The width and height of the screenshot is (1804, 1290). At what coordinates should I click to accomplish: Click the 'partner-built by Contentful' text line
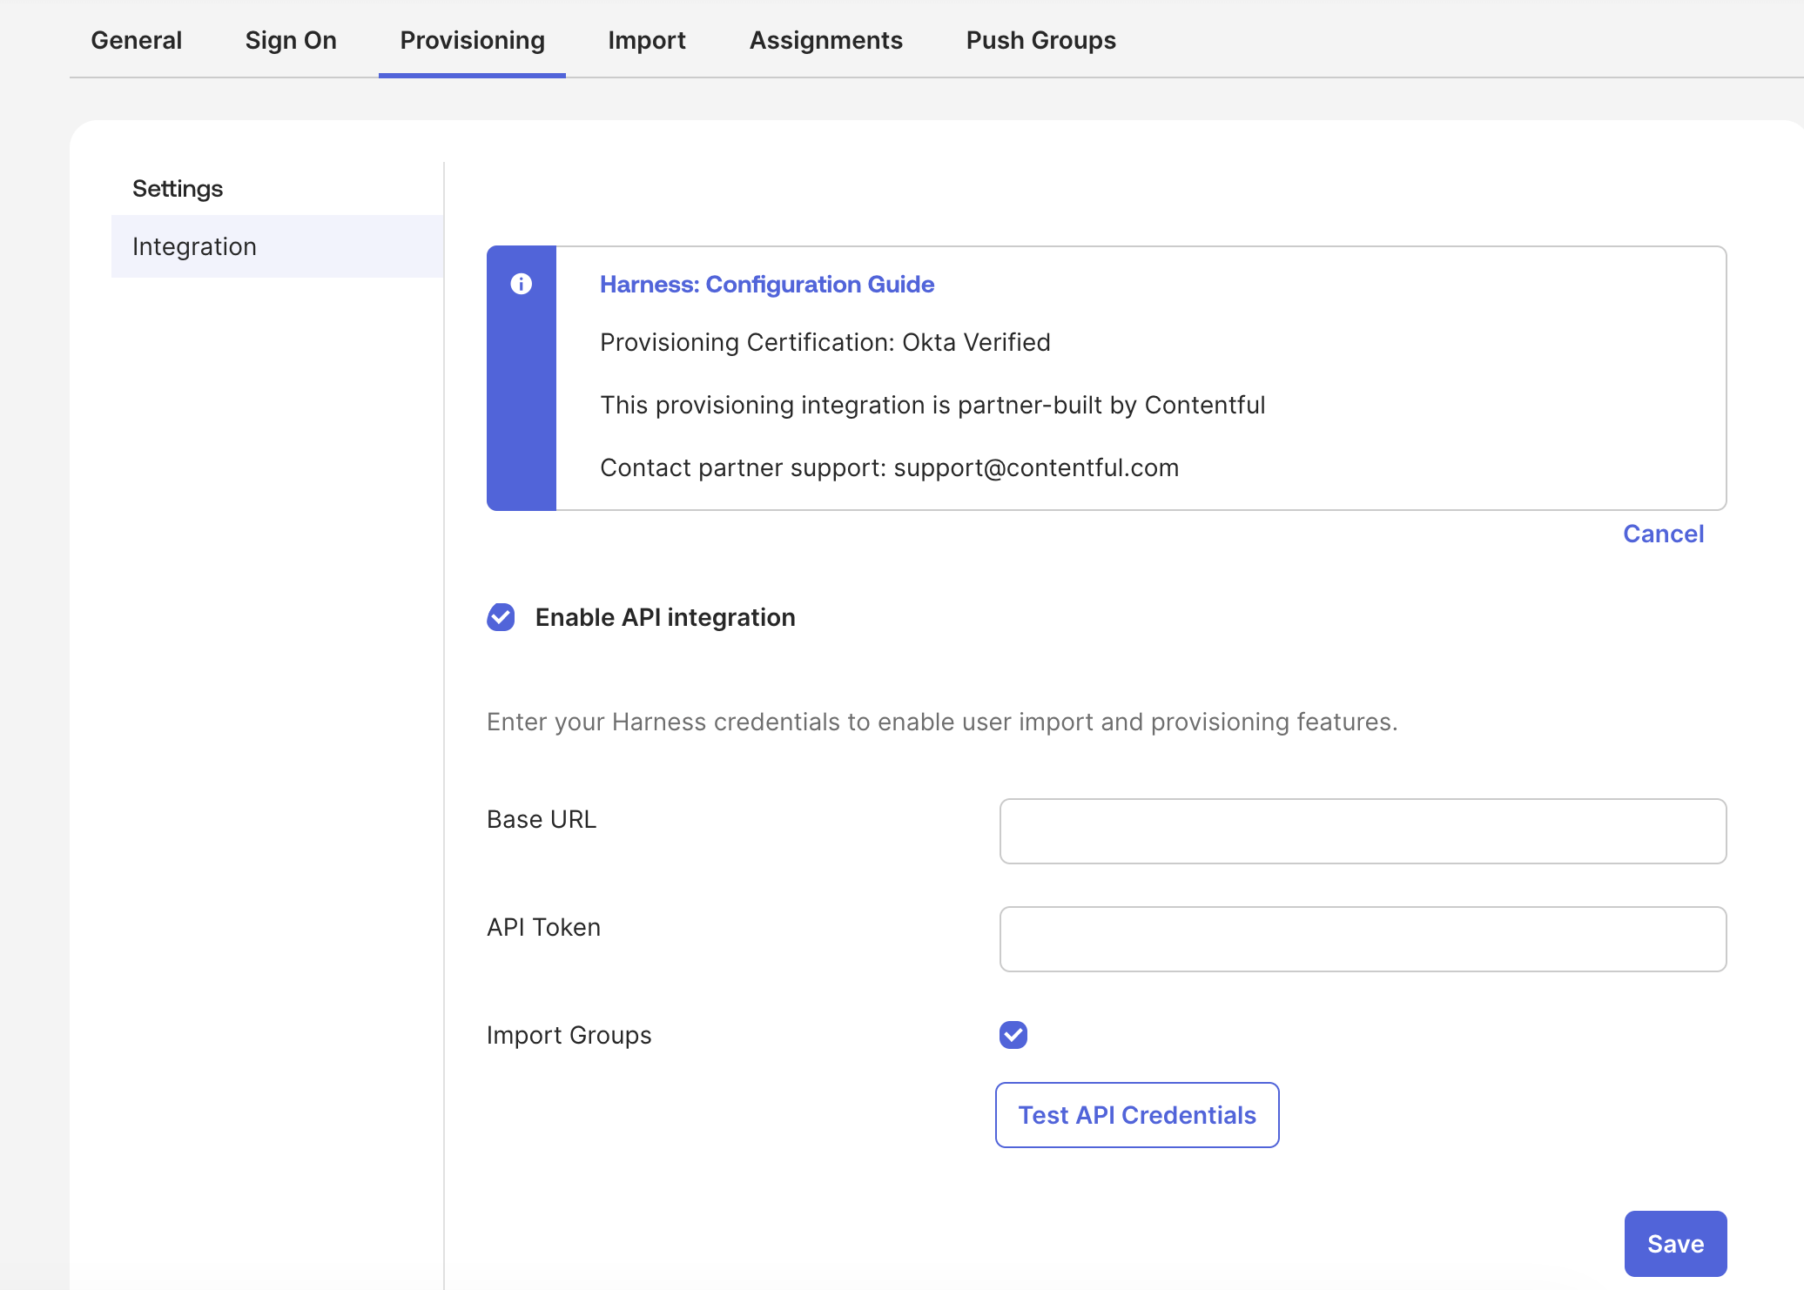point(932,405)
